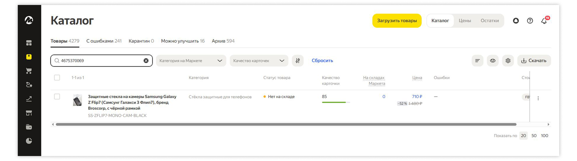Click the 'Скачать' download button
Image resolution: width=577 pixels, height=161 pixels.
pyautogui.click(x=534, y=61)
